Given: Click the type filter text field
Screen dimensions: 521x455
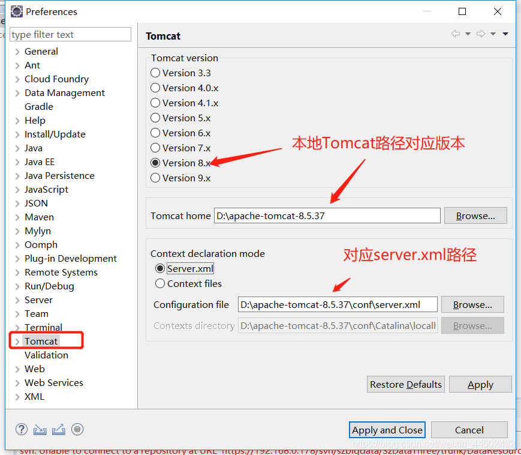Looking at the screenshot, I should point(70,34).
